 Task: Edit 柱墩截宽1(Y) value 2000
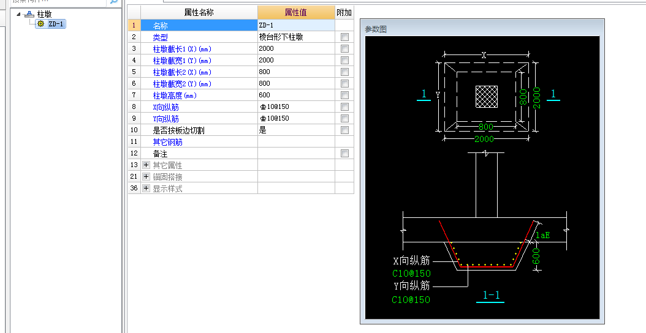[296, 60]
